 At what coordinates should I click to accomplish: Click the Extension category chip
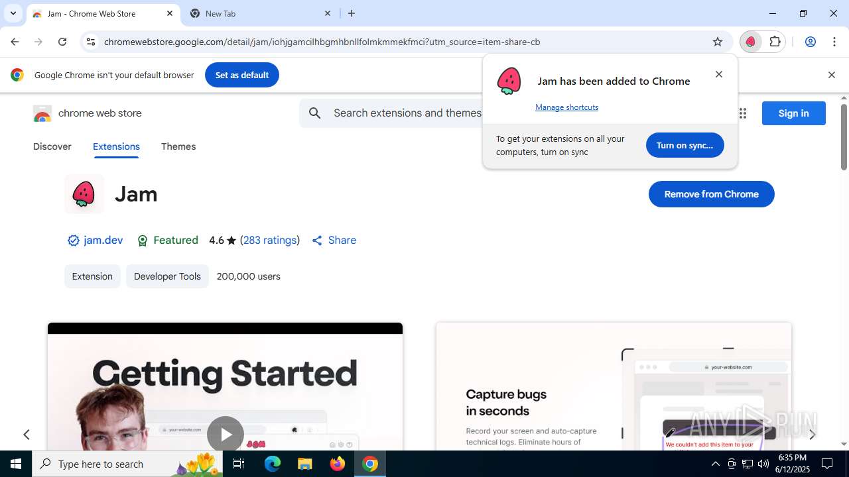[x=92, y=276]
